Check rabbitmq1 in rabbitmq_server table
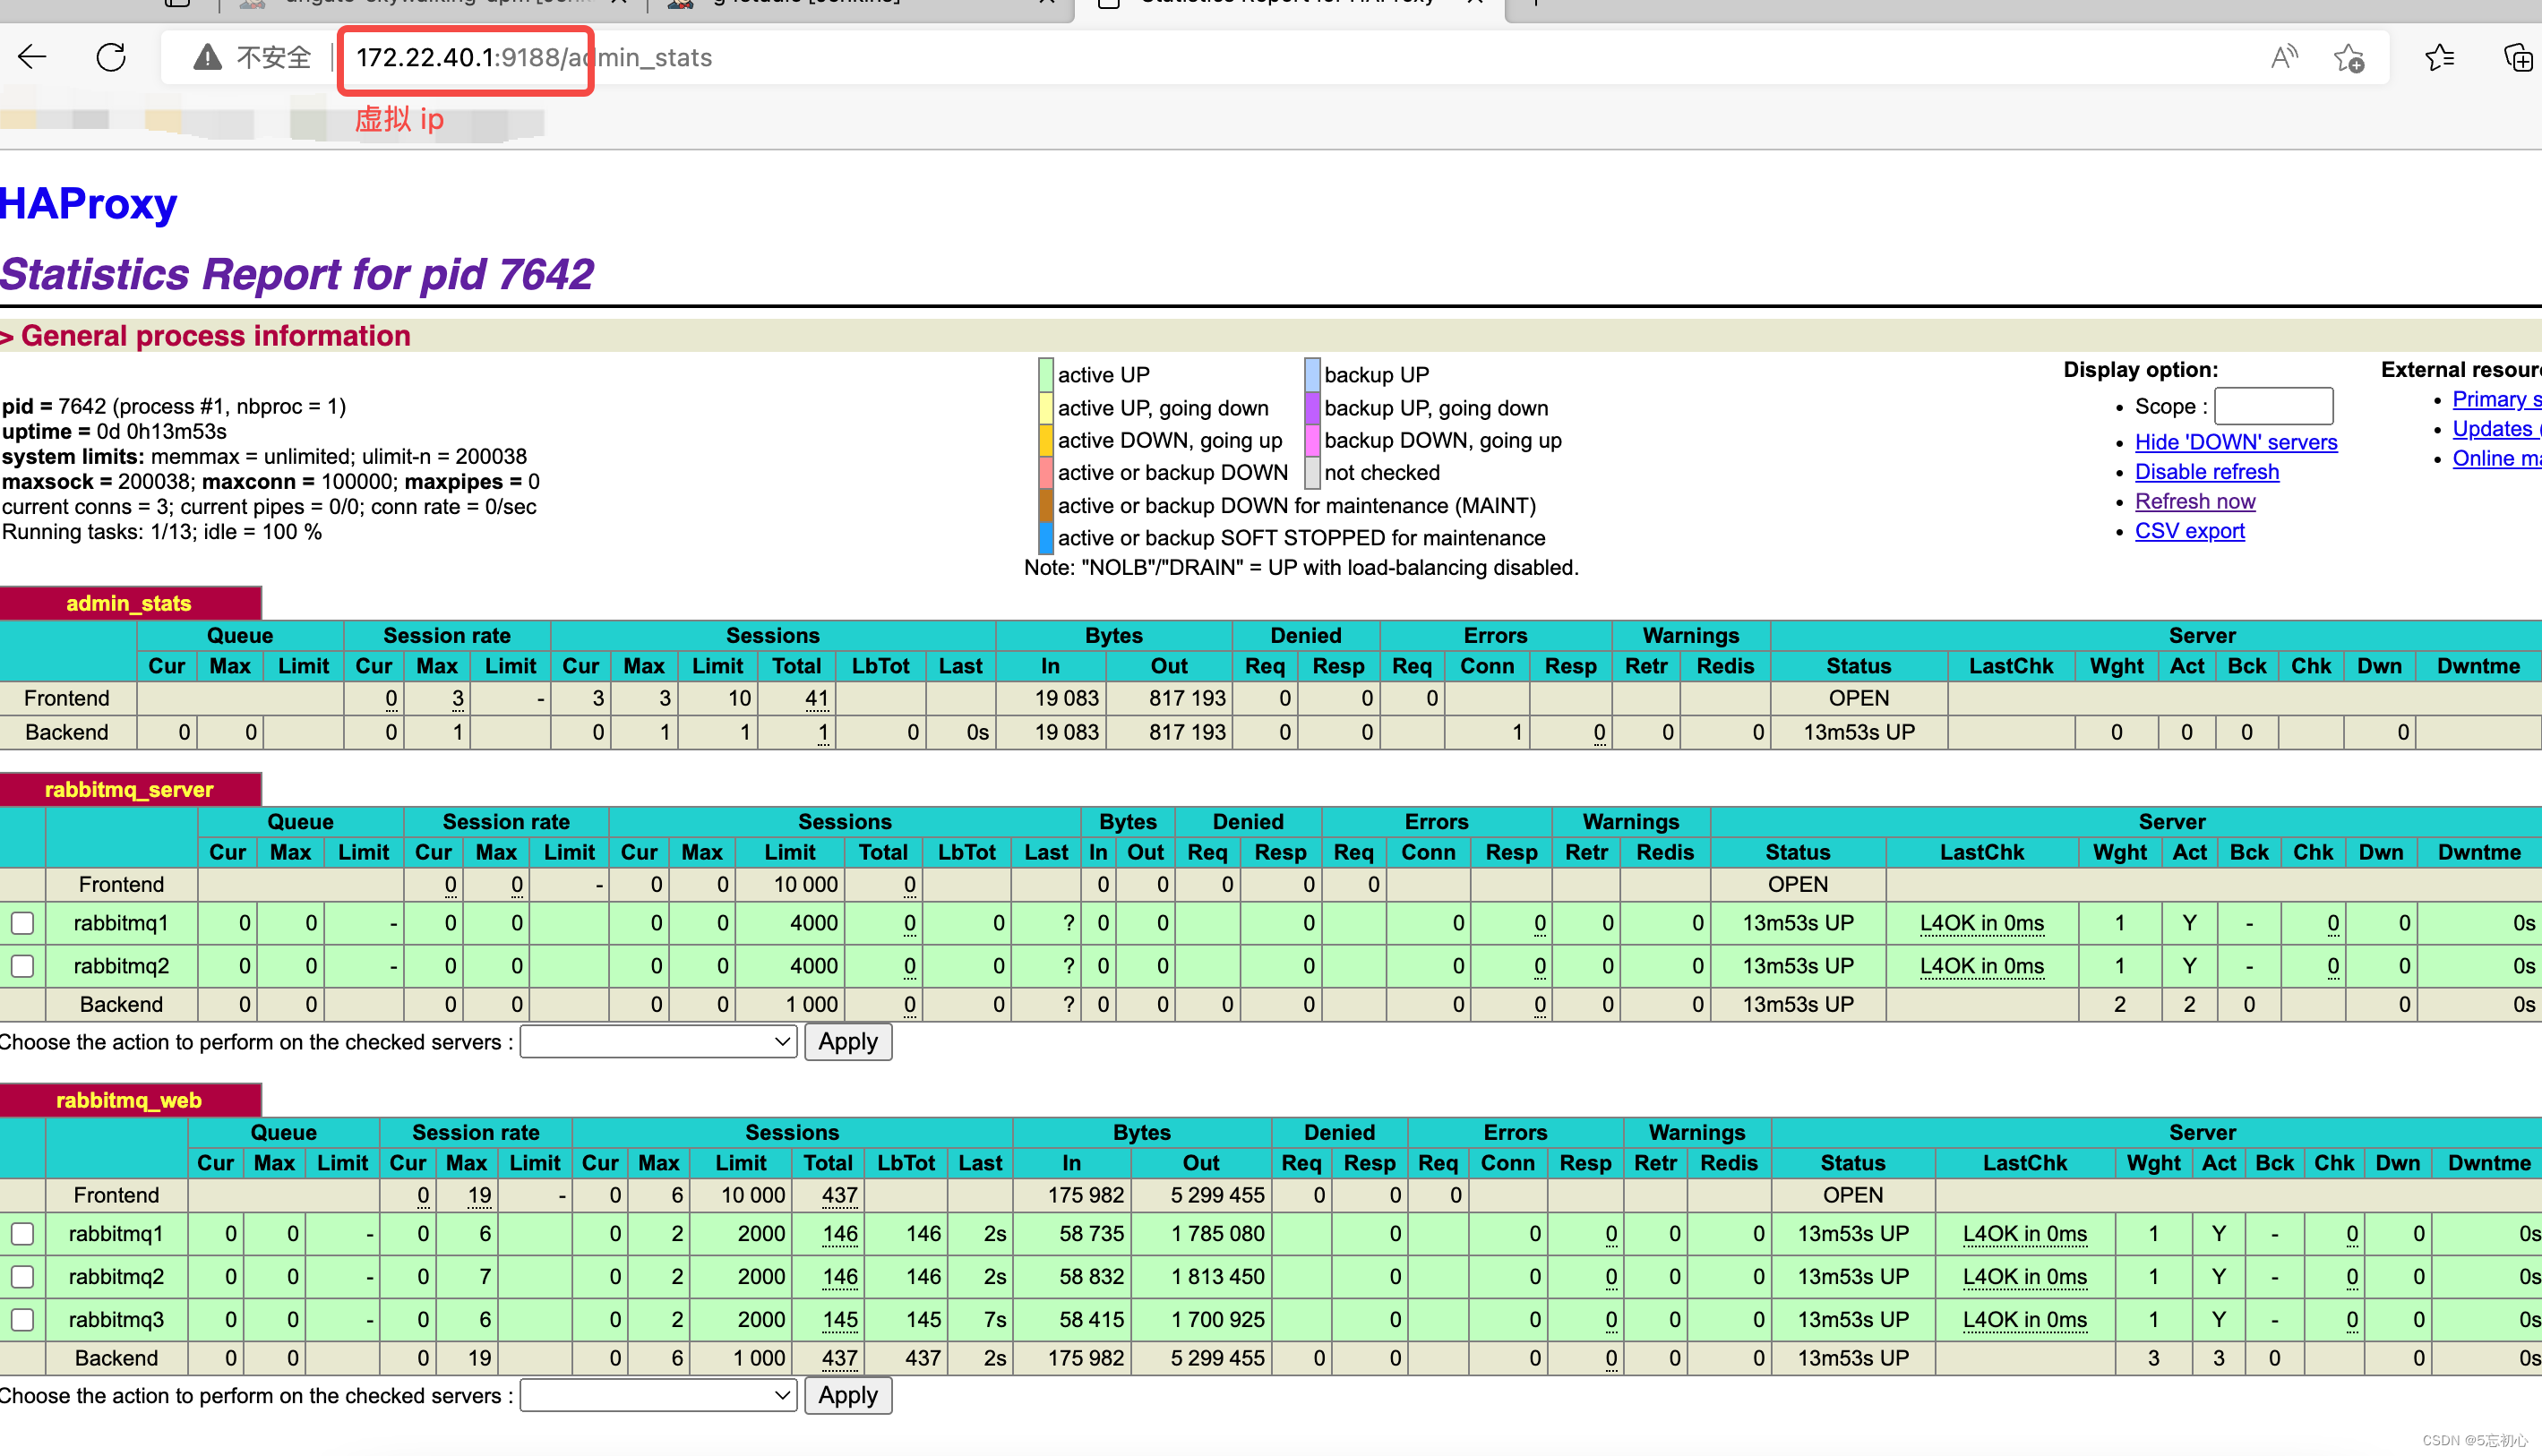The image size is (2542, 1456). (22, 923)
